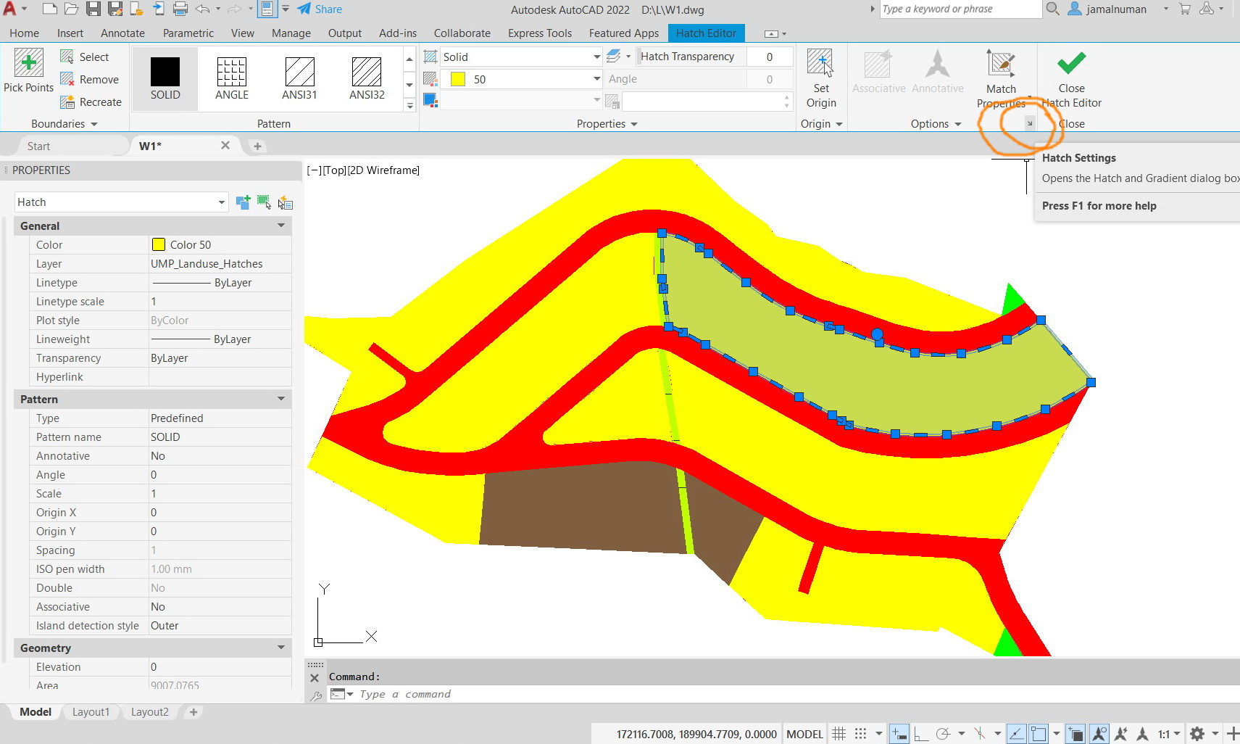1240x744 pixels.
Task: Open the hatch pattern type dropdown showing Solid
Action: pos(596,57)
